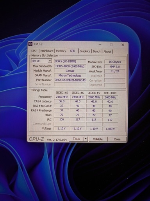Click the 40.0 CAS# Latency cell under JEDEC #6
This screenshot has height=201, width=150.
[78, 102]
